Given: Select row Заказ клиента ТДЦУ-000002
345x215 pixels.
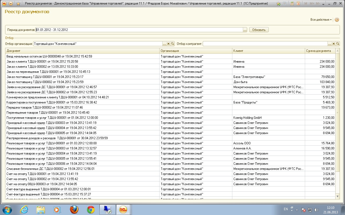Looking at the screenshot, I should tap(171, 67).
